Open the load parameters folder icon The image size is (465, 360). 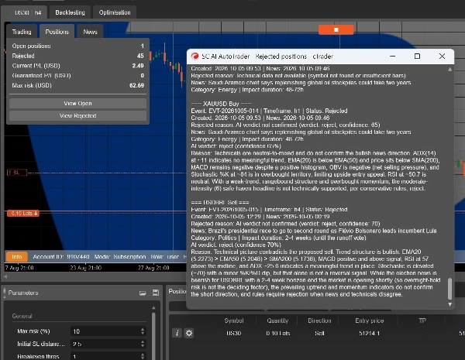tap(143, 293)
